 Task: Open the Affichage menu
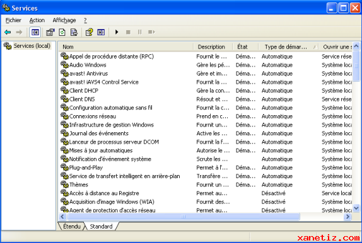(x=64, y=20)
